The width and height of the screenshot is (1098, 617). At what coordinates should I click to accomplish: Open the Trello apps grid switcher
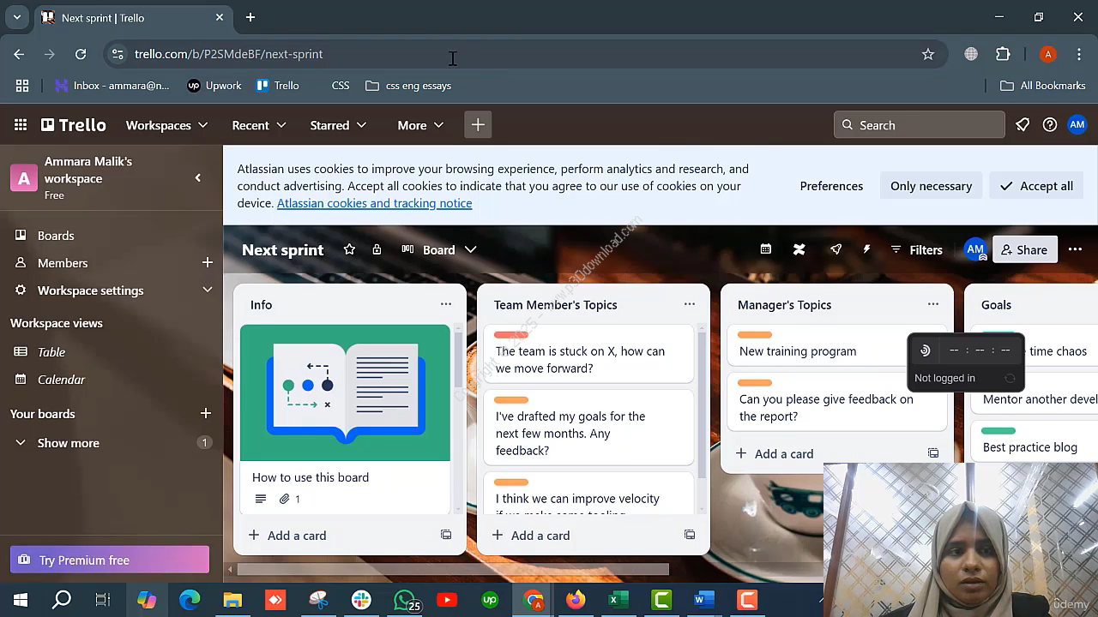click(21, 125)
